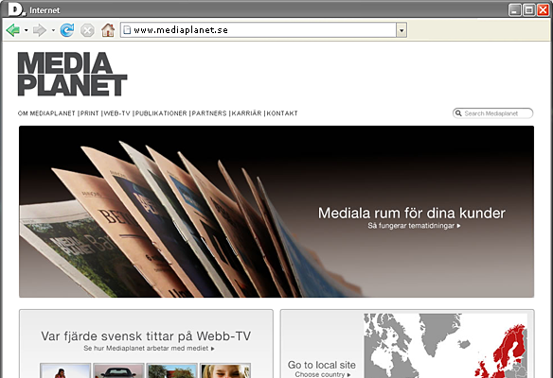Image resolution: width=553 pixels, height=378 pixels.
Task: Click the page icon in address bar
Action: click(127, 30)
